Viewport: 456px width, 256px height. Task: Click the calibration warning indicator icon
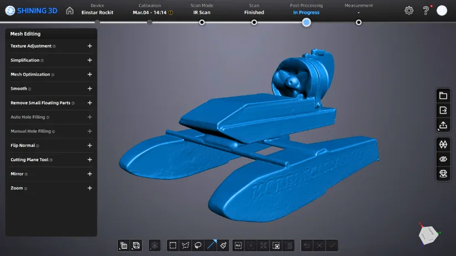point(171,13)
